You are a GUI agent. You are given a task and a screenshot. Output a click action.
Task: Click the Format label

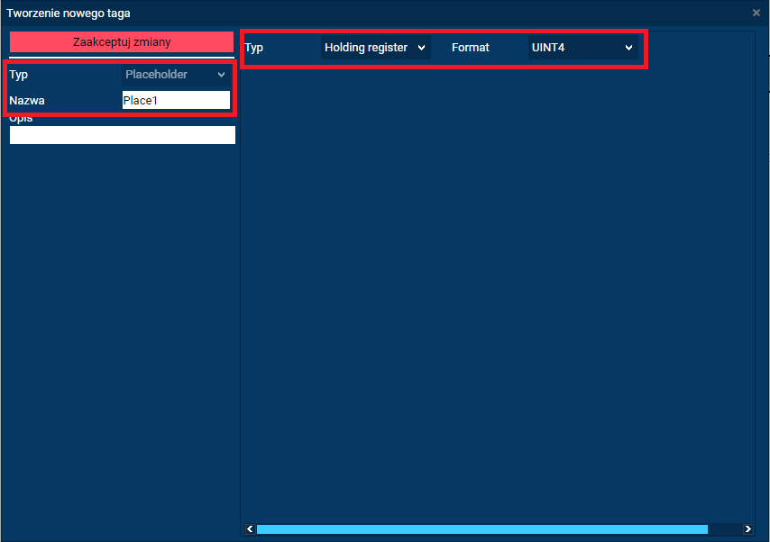point(470,47)
